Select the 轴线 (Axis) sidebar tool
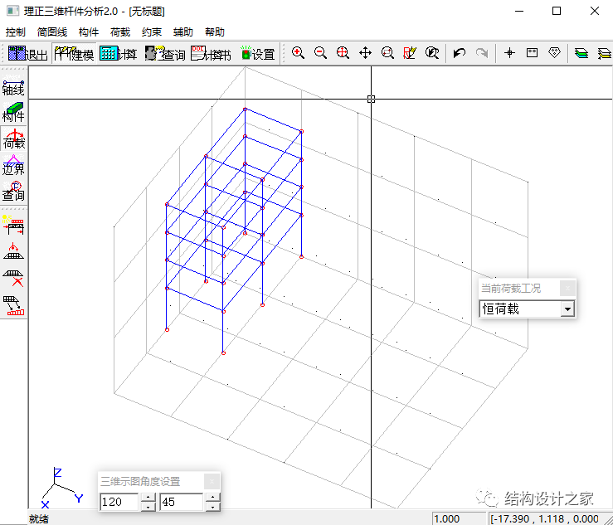 [x=13, y=86]
